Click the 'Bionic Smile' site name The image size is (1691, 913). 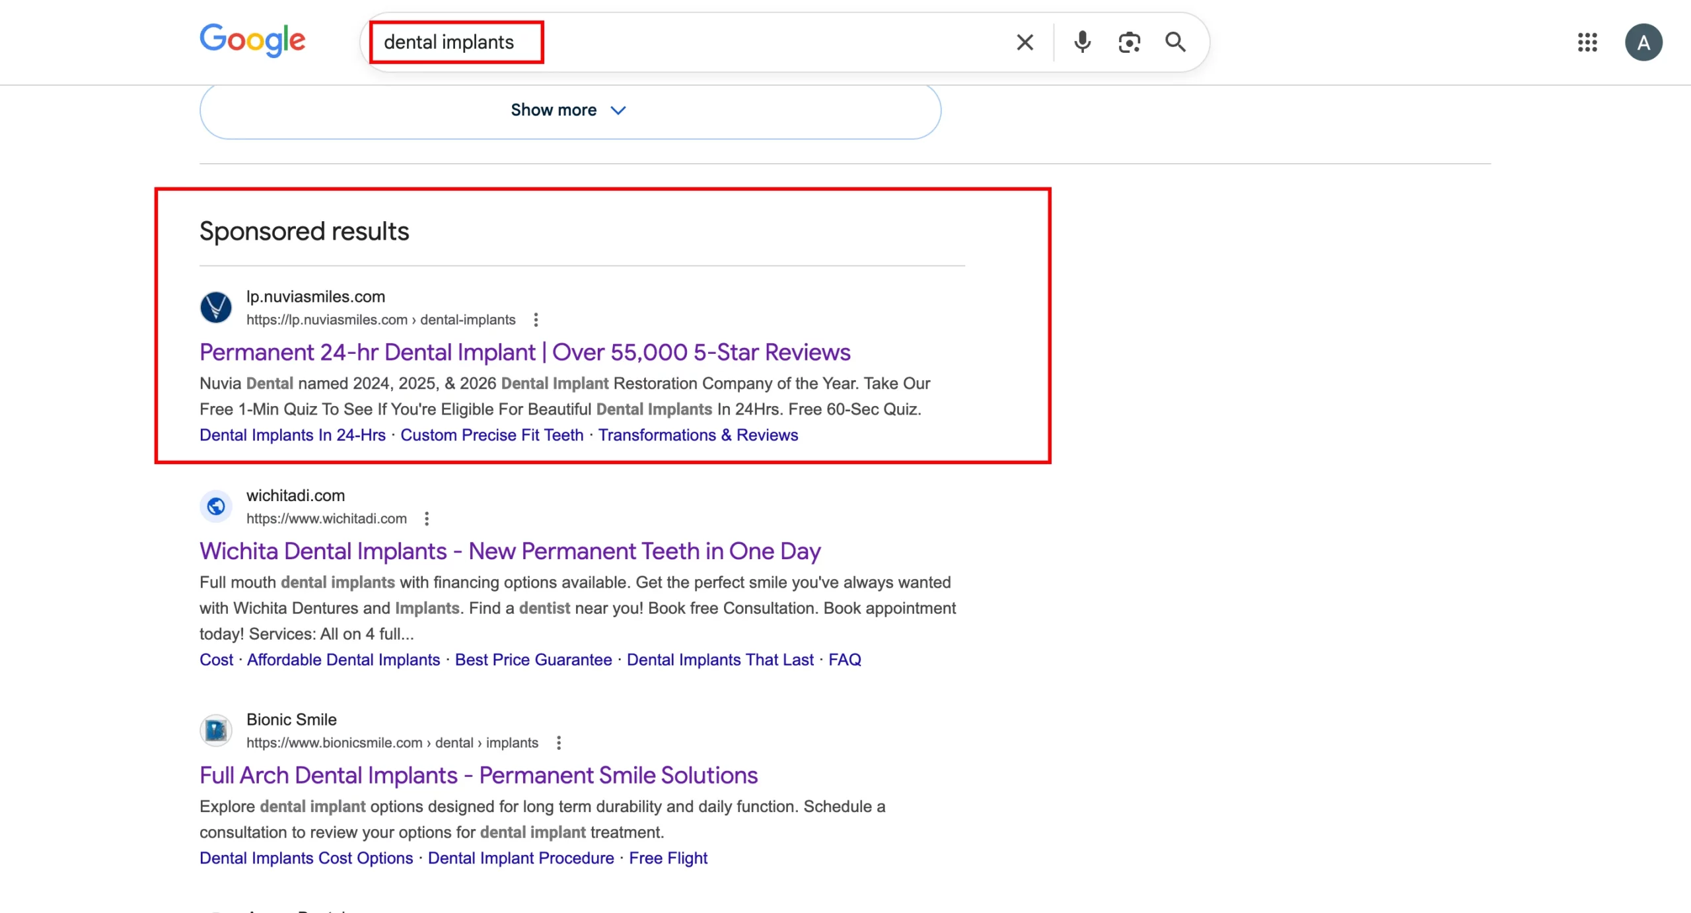(x=291, y=719)
